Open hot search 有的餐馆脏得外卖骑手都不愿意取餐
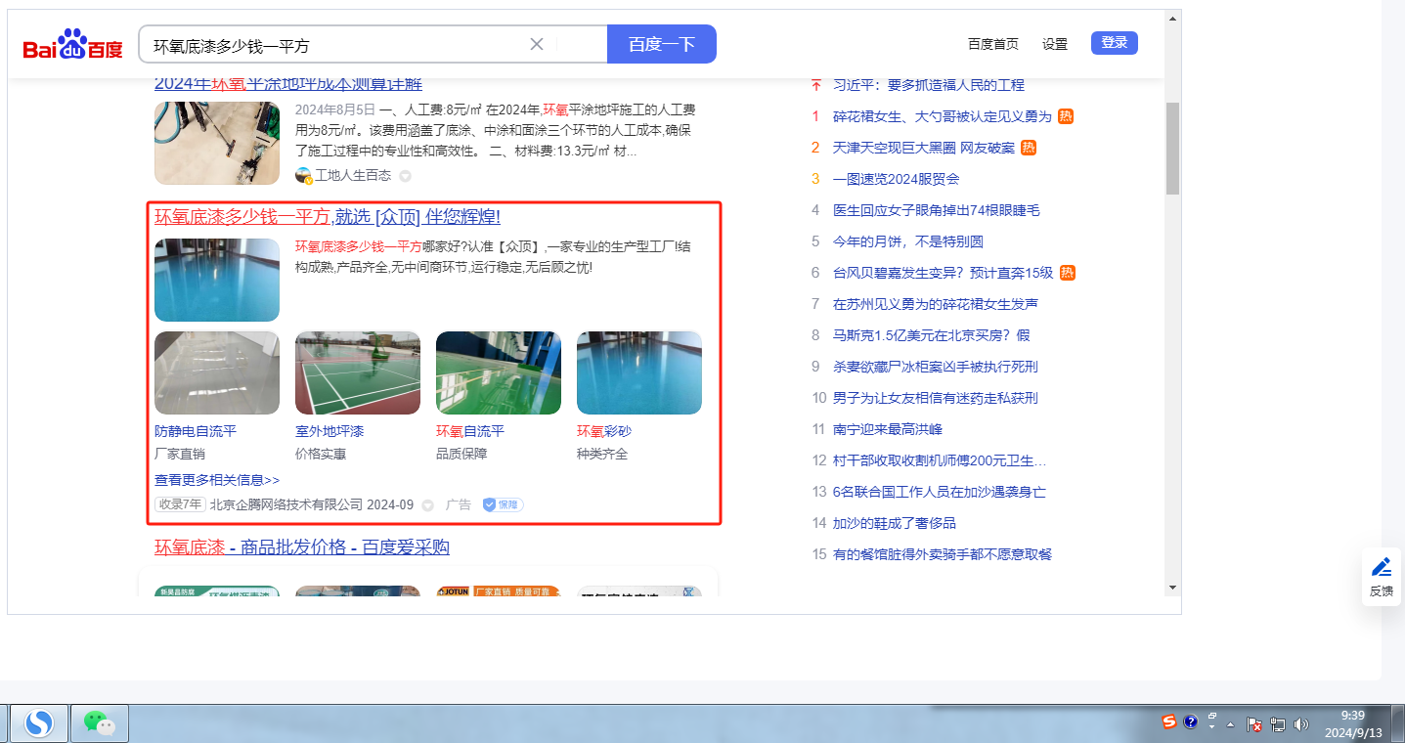This screenshot has width=1405, height=743. [x=943, y=554]
